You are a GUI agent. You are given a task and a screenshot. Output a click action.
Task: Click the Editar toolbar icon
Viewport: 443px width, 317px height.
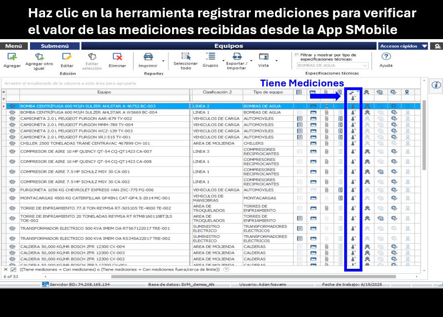(x=66, y=57)
